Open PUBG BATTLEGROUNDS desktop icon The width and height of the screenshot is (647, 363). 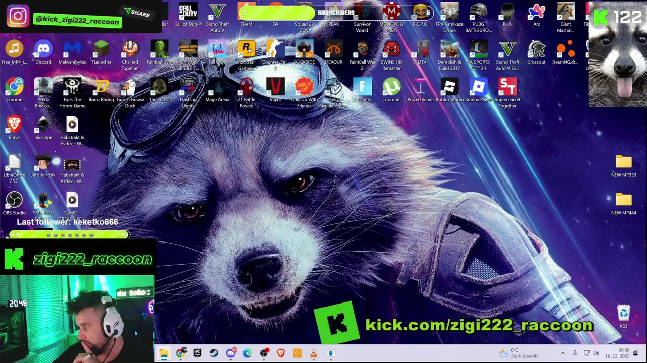tap(478, 18)
